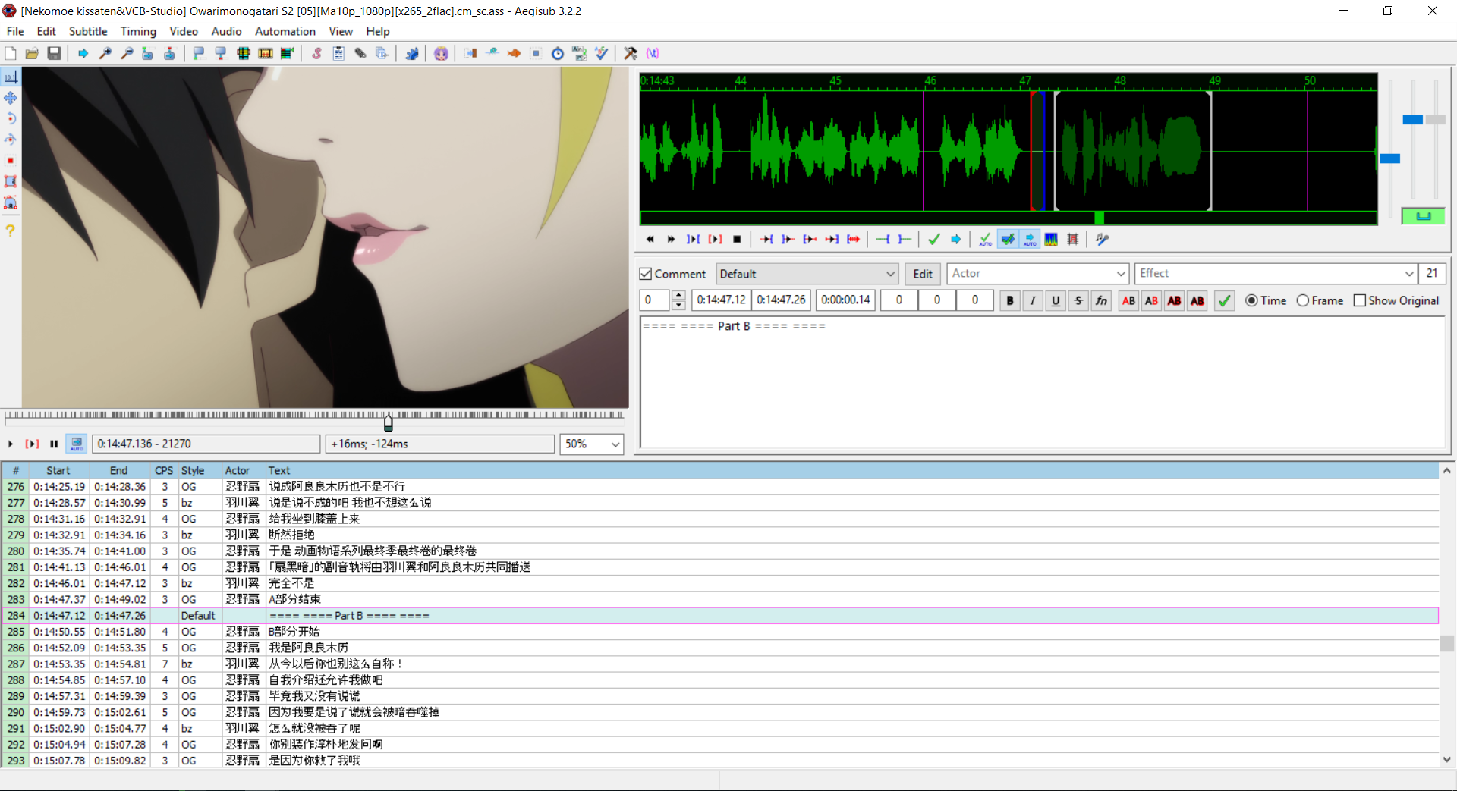Screen dimensions: 1457x791
Task: Open visual typesetting help question mark
Action: point(11,230)
